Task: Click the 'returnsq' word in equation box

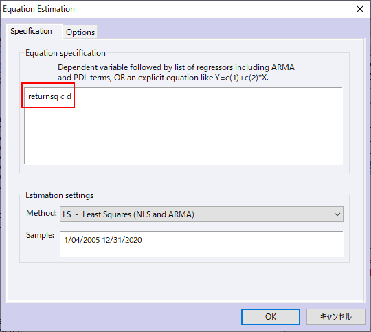Action: (43, 97)
